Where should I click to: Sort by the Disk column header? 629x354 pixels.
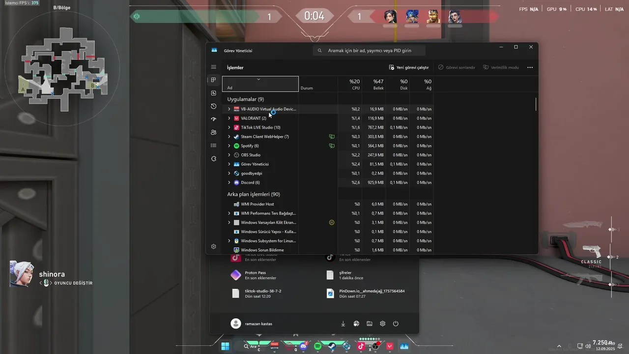pyautogui.click(x=398, y=84)
